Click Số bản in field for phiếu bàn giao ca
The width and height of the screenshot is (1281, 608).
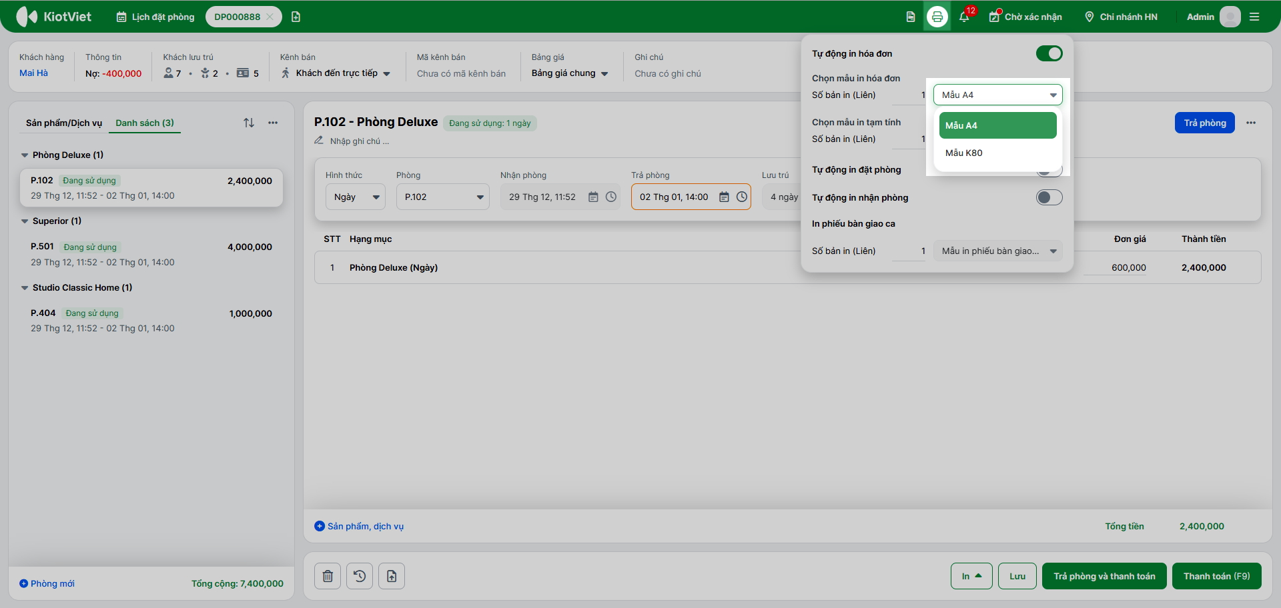click(909, 251)
